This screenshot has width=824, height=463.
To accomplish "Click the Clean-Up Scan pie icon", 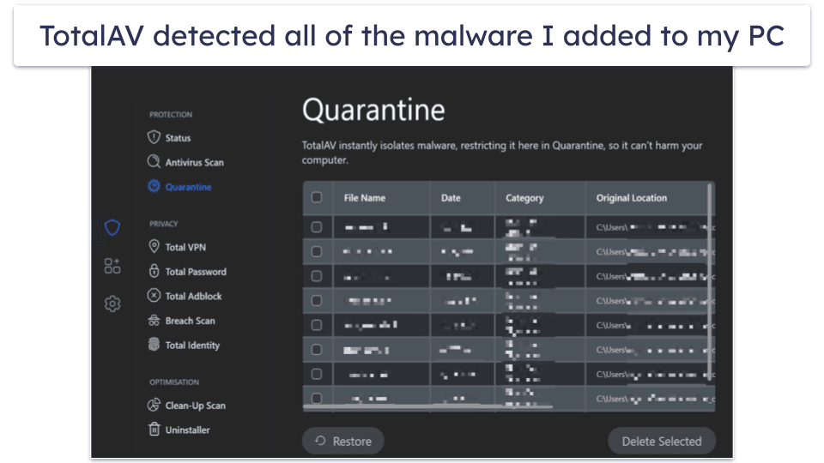I will [x=154, y=405].
